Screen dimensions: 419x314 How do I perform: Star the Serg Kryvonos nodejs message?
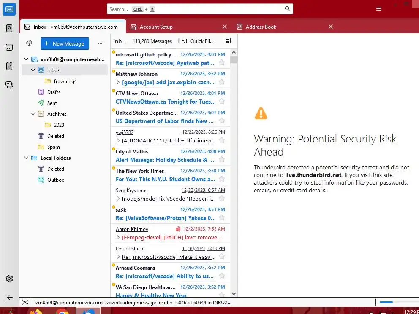221,199
